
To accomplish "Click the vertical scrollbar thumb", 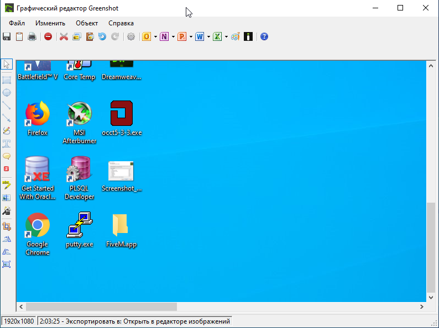I will click(431, 247).
